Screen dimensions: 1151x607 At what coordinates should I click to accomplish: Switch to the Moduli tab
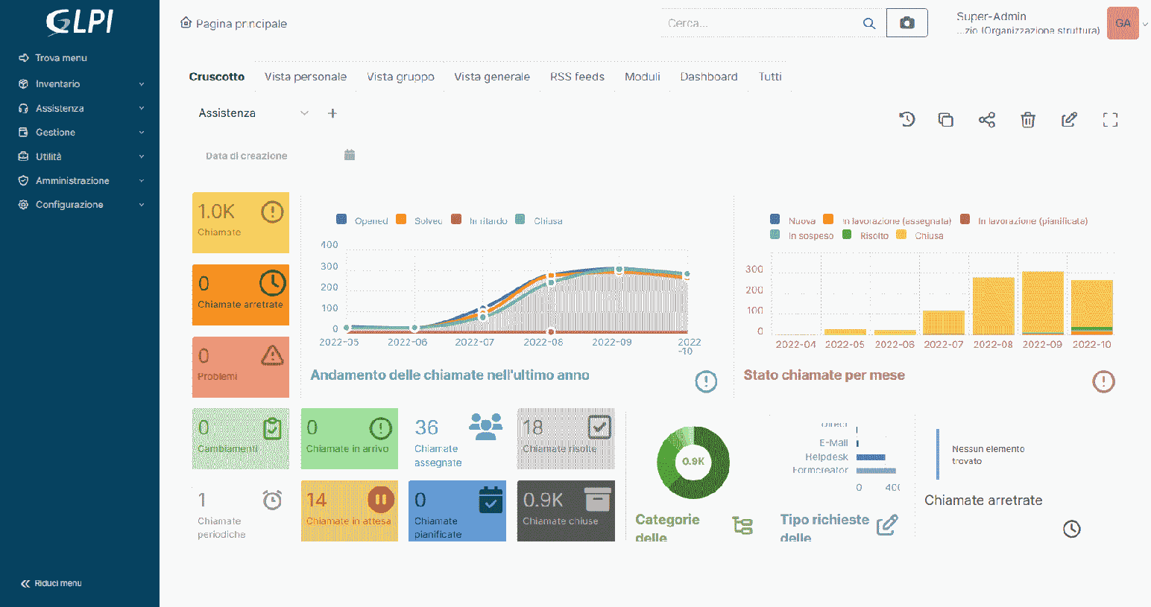(x=643, y=77)
